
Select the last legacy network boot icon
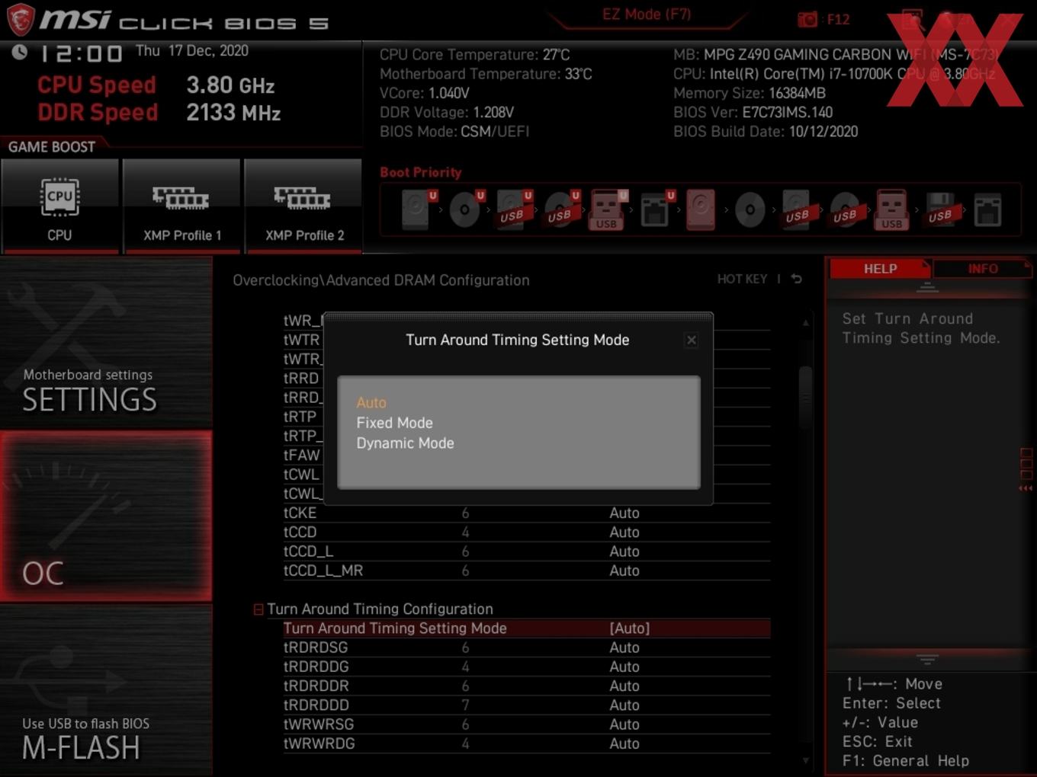coord(987,209)
